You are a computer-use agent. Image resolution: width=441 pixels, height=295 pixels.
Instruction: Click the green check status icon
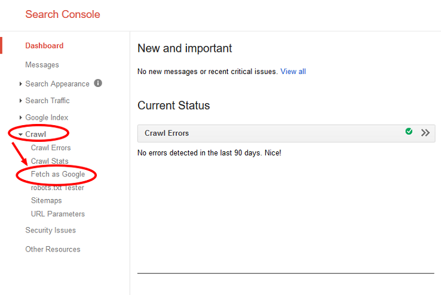coord(409,131)
